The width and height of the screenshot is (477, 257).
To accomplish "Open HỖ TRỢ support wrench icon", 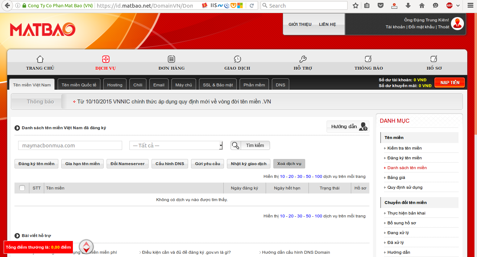I will click(303, 59).
